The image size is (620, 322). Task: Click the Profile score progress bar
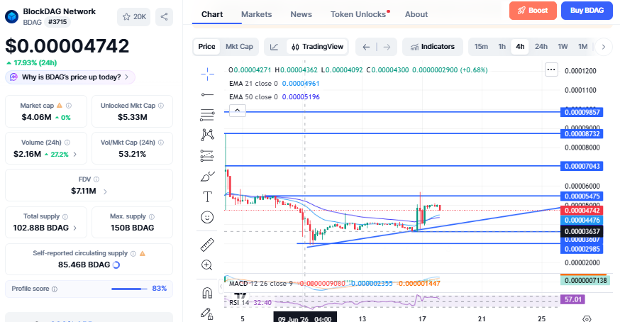coord(128,289)
